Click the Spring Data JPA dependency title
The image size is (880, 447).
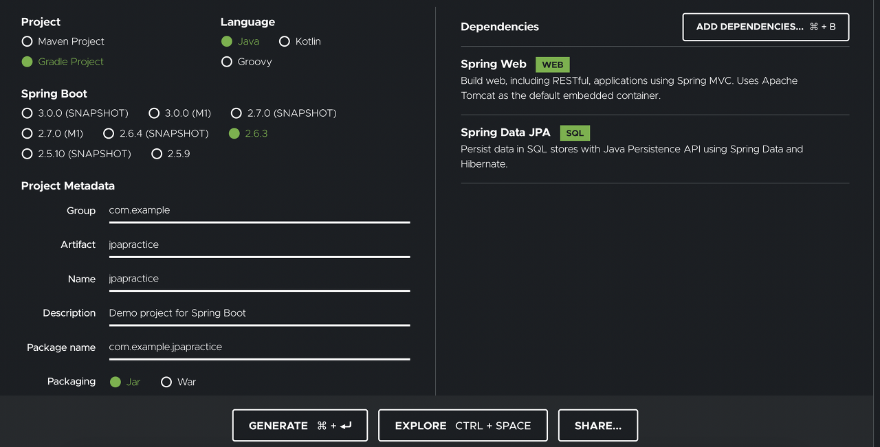pyautogui.click(x=505, y=133)
